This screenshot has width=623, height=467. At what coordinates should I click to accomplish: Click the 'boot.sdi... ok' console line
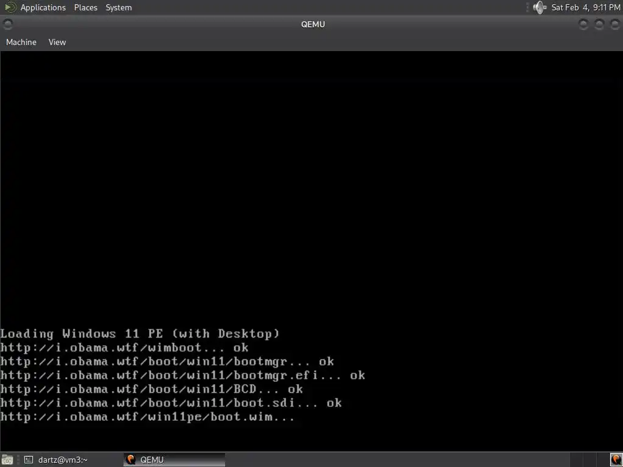click(x=171, y=403)
